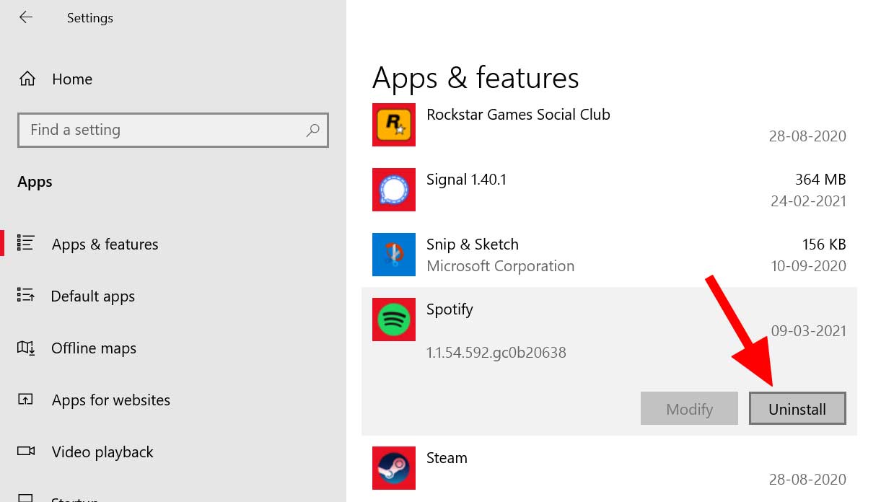Click the Settings window title
Image resolution: width=881 pixels, height=502 pixels.
pyautogui.click(x=90, y=18)
